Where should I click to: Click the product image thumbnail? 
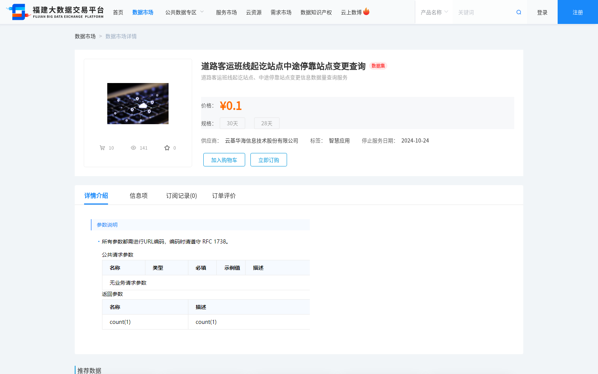click(x=138, y=104)
